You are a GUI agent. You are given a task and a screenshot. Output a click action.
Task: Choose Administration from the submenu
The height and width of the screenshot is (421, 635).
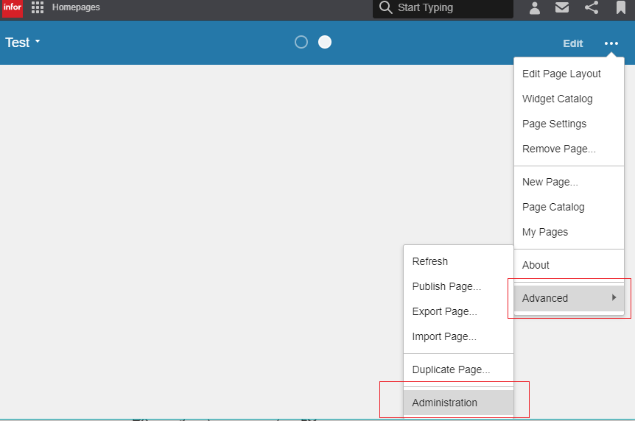tap(445, 403)
